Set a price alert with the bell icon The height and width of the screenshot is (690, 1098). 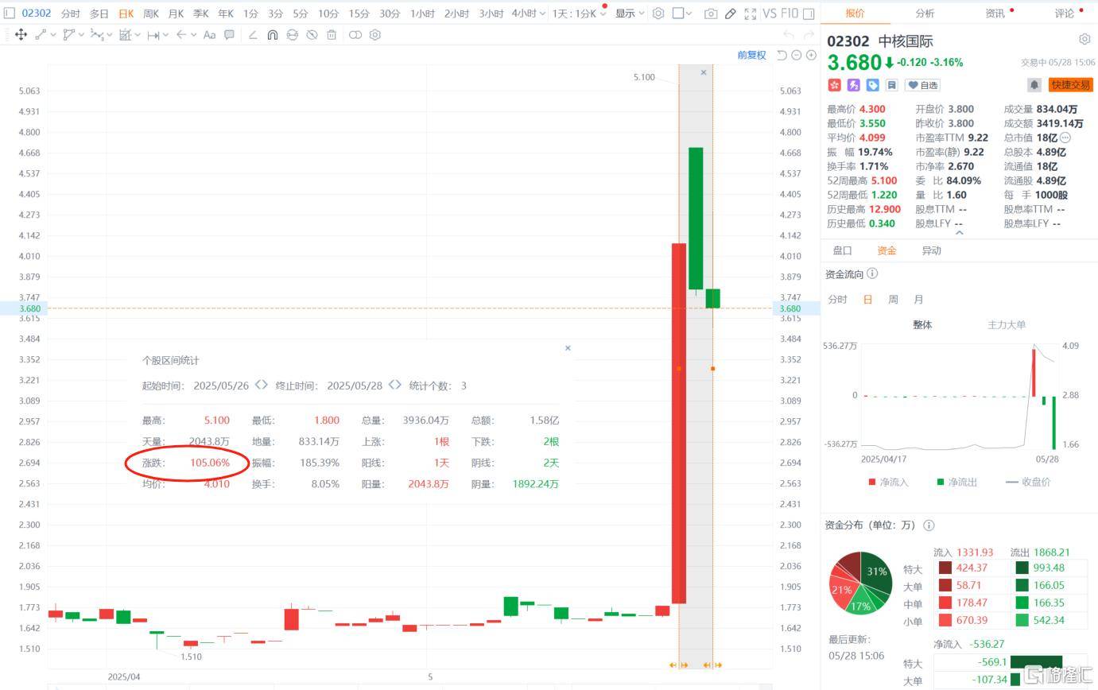click(1034, 85)
